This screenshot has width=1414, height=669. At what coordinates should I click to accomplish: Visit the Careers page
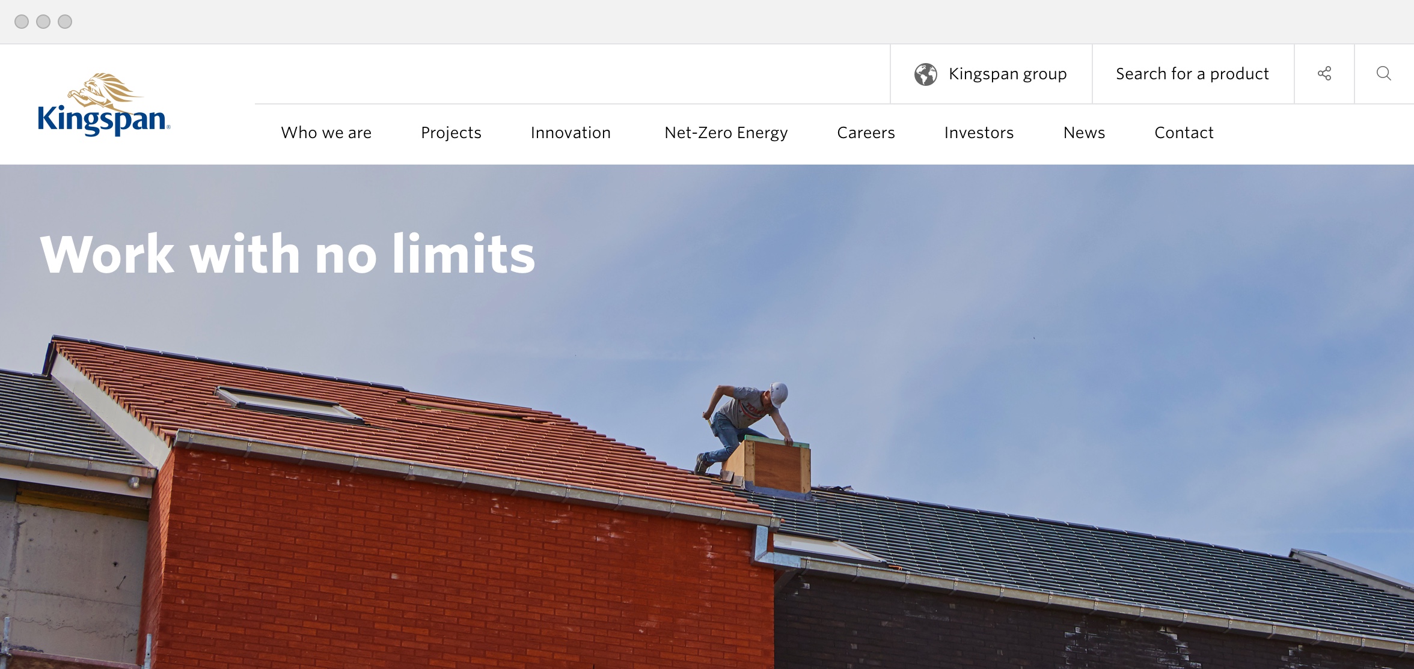pos(866,133)
